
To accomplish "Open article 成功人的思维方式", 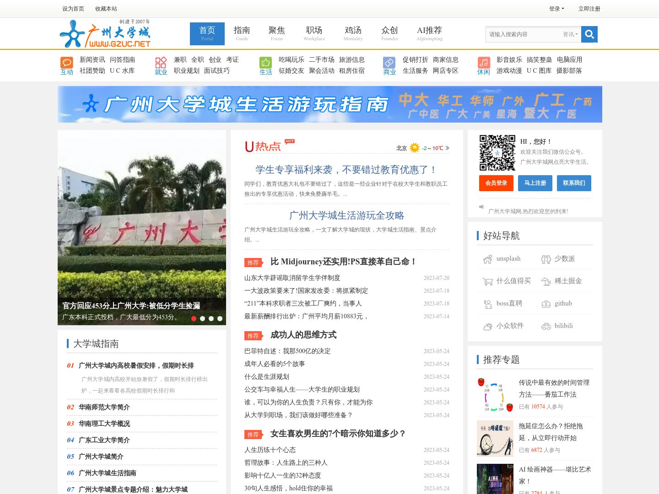I will (x=303, y=335).
